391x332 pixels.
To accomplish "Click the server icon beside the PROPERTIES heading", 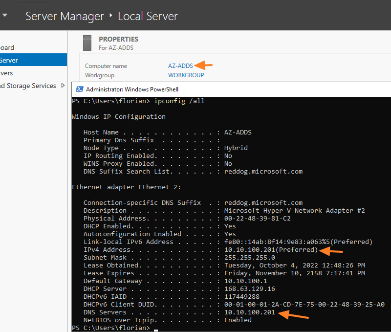I will click(87, 43).
